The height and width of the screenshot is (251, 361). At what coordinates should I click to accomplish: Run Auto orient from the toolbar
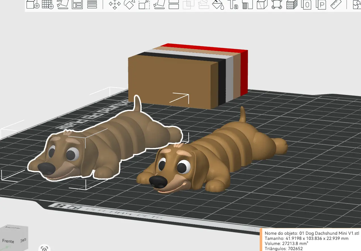(x=63, y=5)
